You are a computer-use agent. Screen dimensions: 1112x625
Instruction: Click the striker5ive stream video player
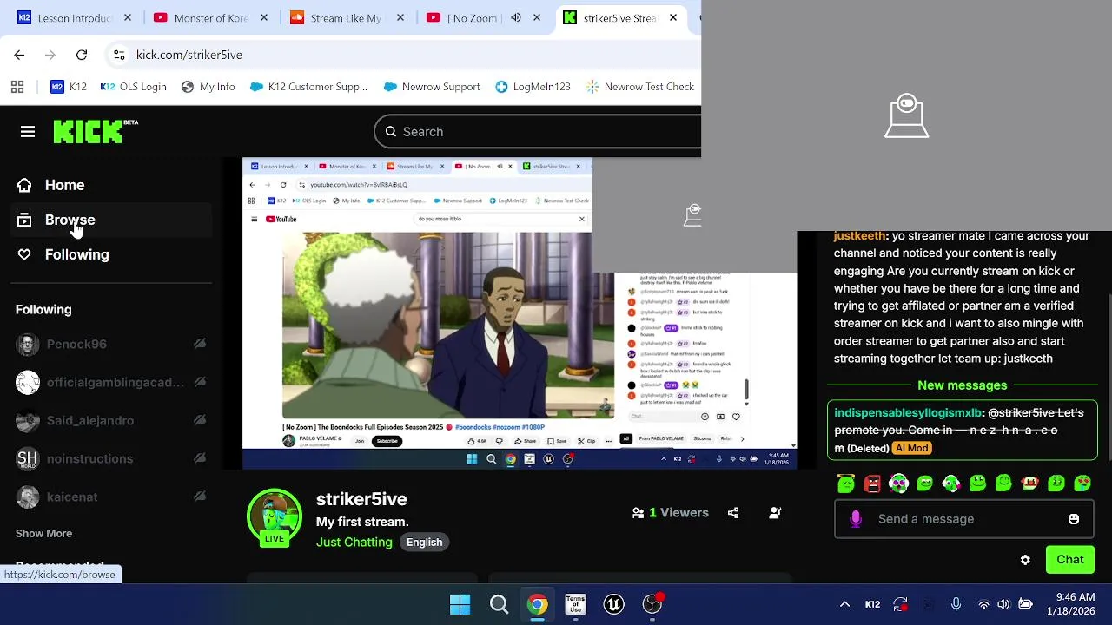(x=520, y=313)
